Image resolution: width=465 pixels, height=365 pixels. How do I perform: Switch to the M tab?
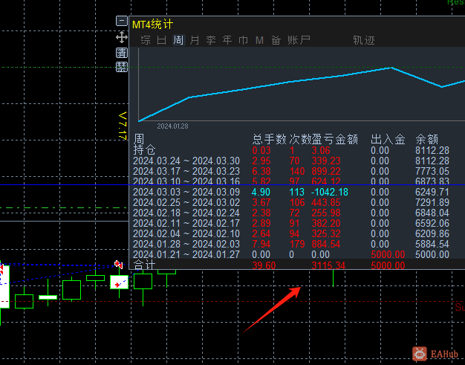259,40
